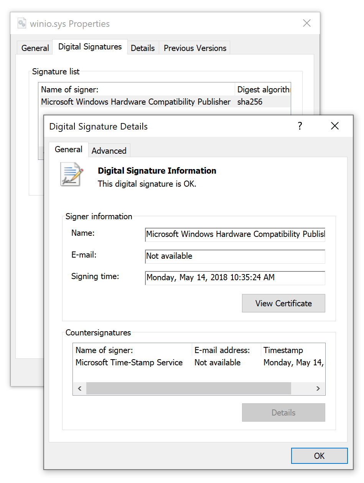Viewport: 364px width, 483px height.
Task: Click the Signing time field
Action: [235, 278]
